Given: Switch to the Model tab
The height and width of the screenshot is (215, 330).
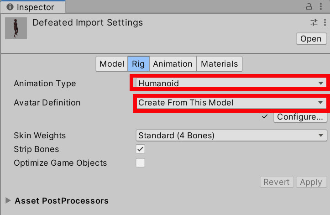Looking at the screenshot, I should (x=112, y=64).
